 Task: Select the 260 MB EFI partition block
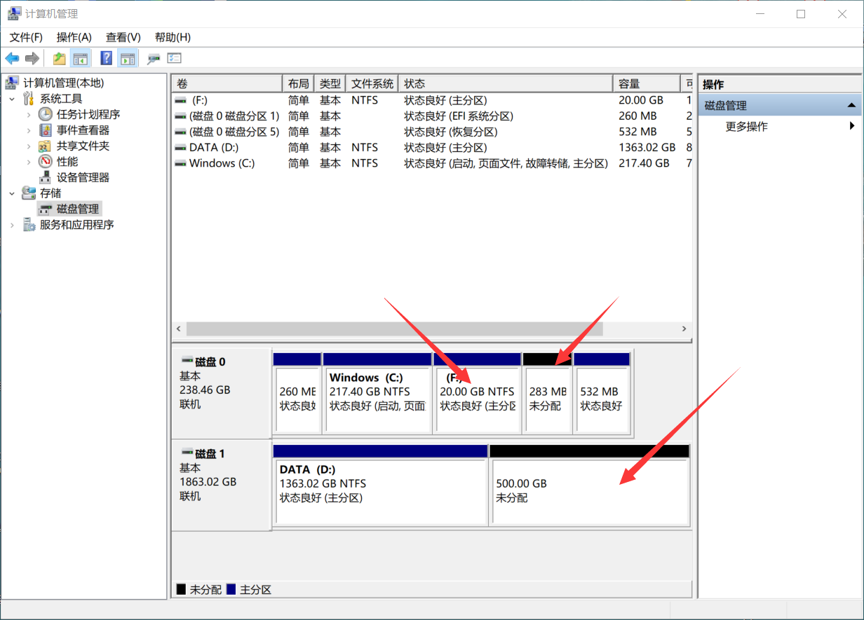click(x=297, y=394)
